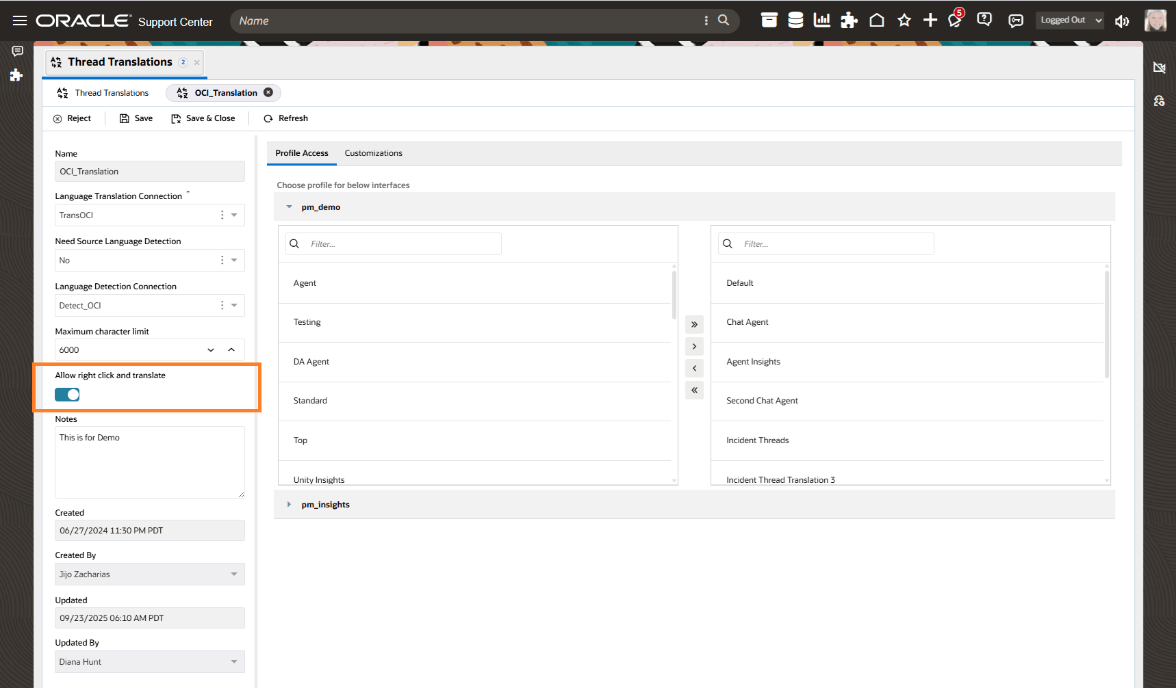Viewport: 1176px width, 688px height.
Task: Click the magnifier search icon in top bar
Action: [x=724, y=21]
